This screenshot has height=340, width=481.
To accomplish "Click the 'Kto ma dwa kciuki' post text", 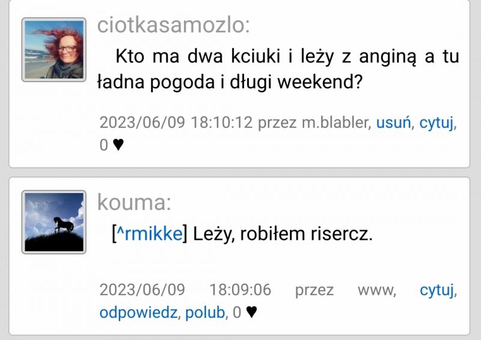I will coord(278,70).
